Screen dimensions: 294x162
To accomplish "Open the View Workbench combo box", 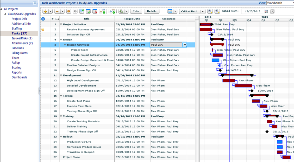I will pyautogui.click(x=280, y=3).
